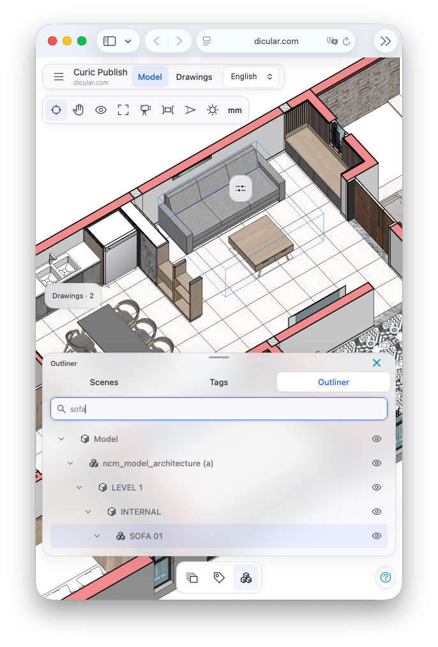Select the Outliner tab

click(x=333, y=382)
